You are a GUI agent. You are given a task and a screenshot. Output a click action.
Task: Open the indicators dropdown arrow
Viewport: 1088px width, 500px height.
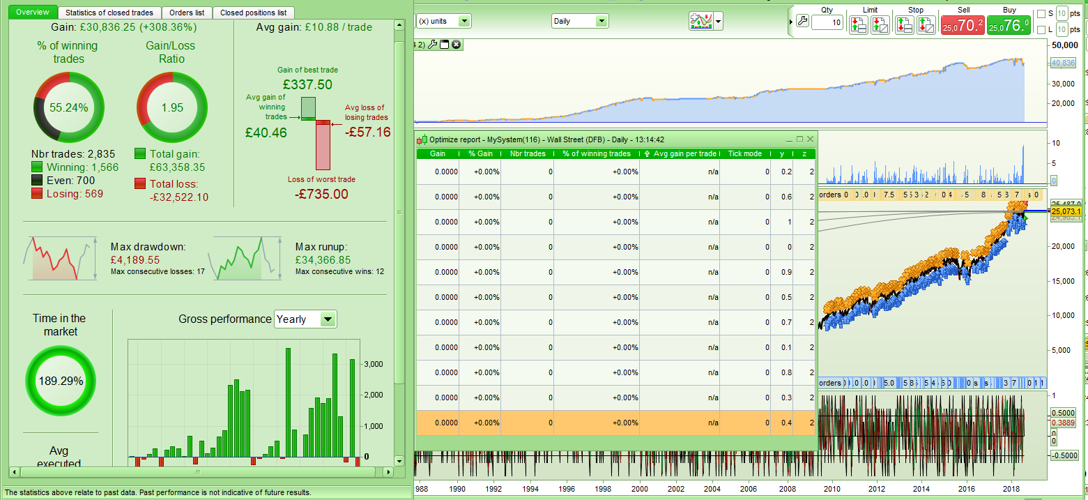coord(718,22)
